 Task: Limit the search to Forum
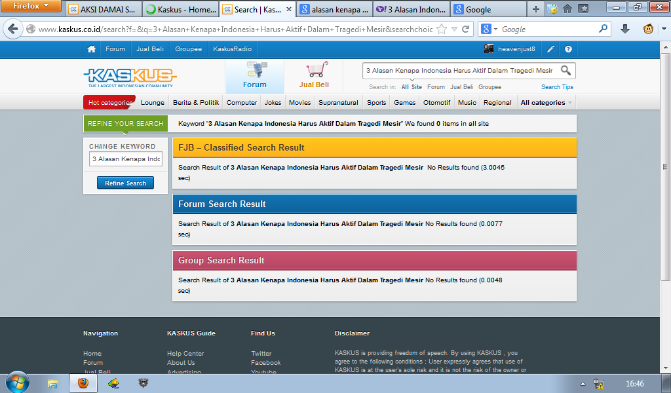(436, 87)
